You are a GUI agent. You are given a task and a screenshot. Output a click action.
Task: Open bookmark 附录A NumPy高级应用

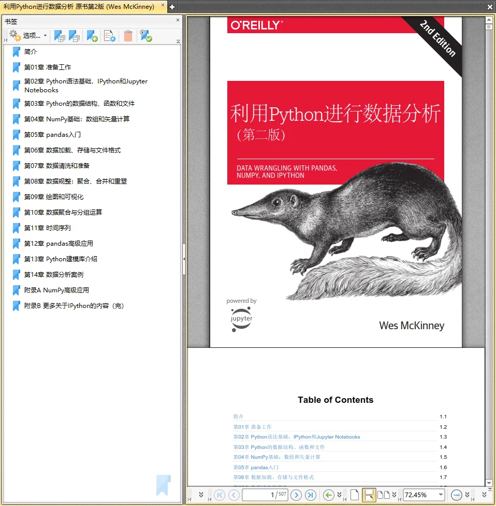coord(56,290)
